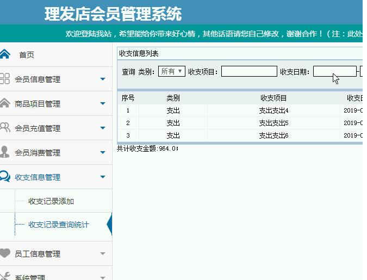Open 收支记录查询统计 submenu link
Screen dimensions: 367x280
click(x=59, y=225)
